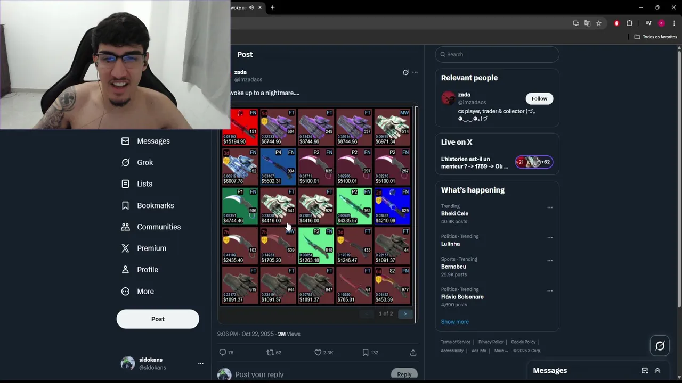Click the page vertical scrollbar
Screen dimensions: 682x383
(679, 178)
